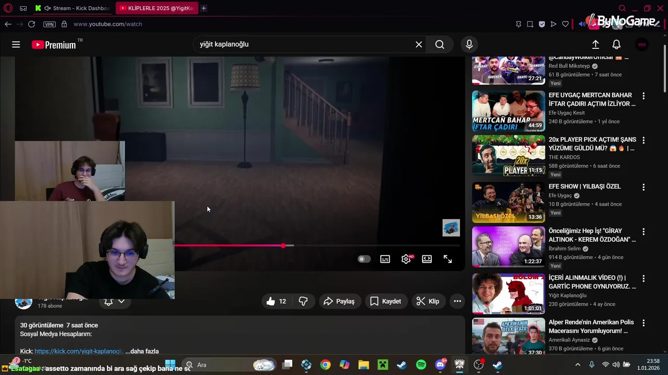668x375 pixels.
Task: Click the channel watermark in video
Action: click(451, 228)
